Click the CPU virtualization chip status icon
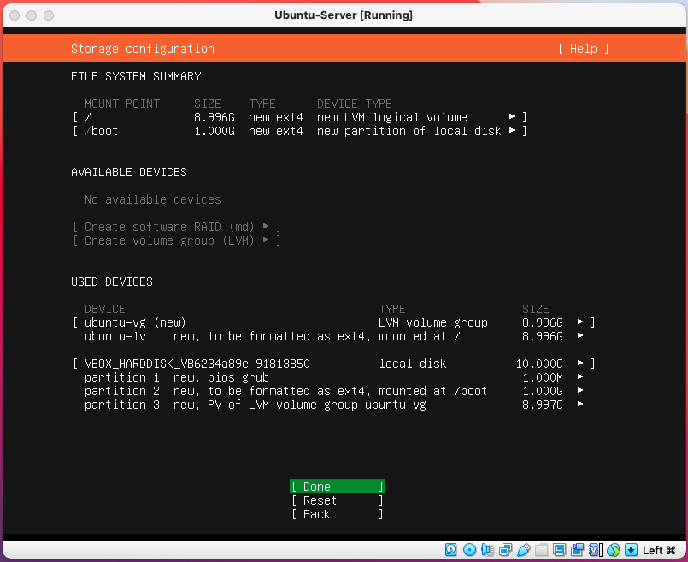 coord(596,550)
